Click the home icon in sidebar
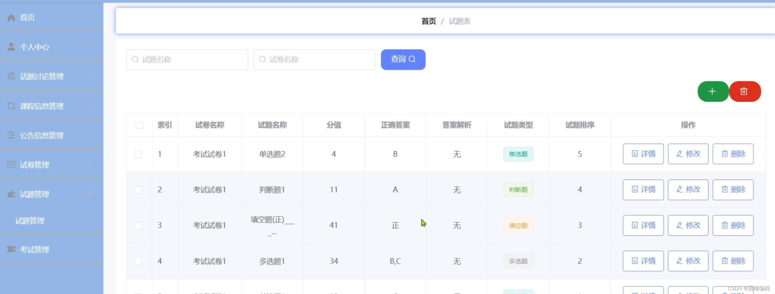Image resolution: width=775 pixels, height=294 pixels. pyautogui.click(x=11, y=18)
